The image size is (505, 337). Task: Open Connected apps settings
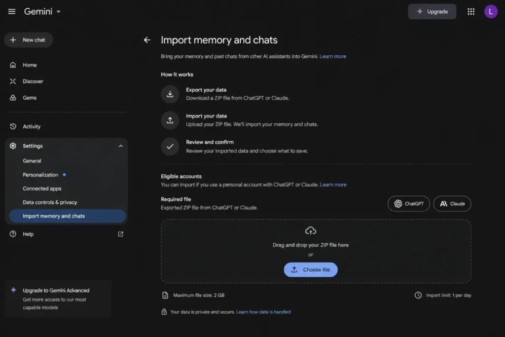click(42, 188)
